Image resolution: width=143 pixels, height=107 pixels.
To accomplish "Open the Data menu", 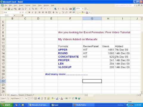I will pyautogui.click(x=40, y=5).
